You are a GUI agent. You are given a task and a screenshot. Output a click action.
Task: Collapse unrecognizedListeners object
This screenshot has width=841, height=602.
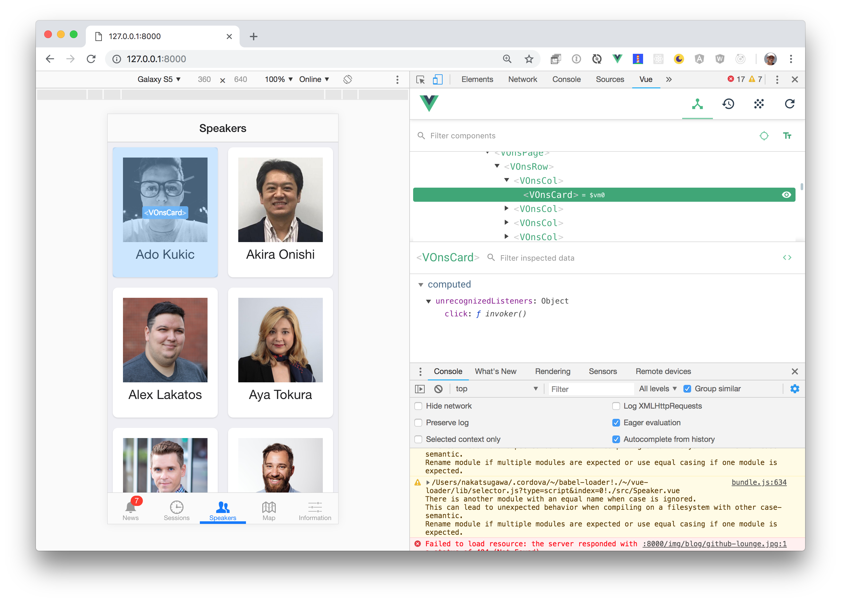429,301
